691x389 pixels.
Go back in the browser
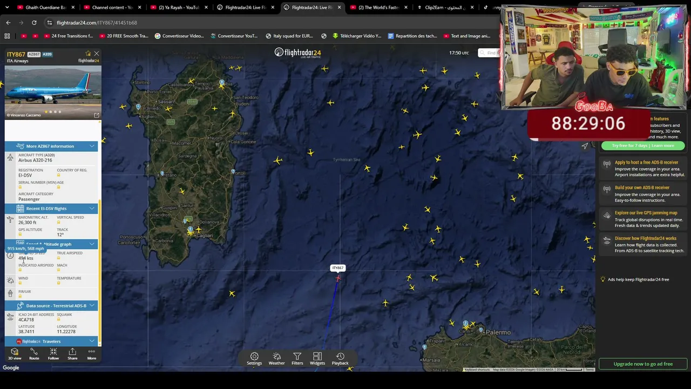8,23
